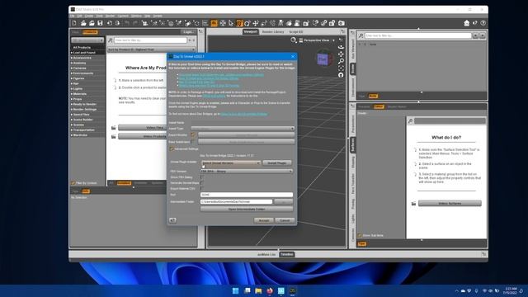Click the highlighted orange house toolbar icon
This screenshot has height=297, width=528.
[214, 23]
